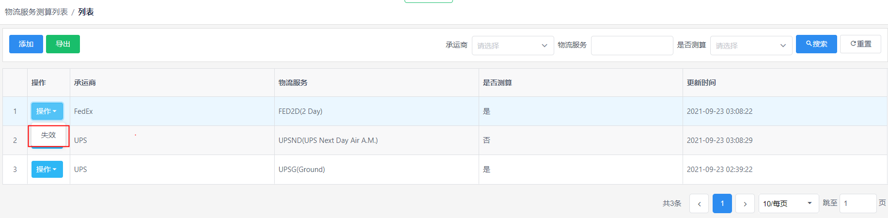The width and height of the screenshot is (888, 218).
Task: Go to next page arrow
Action: tap(745, 203)
